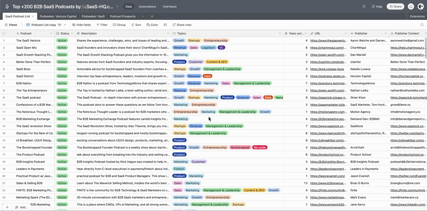Click the Years active field icon
Viewport: 427px width, 211px height.
click(286, 34)
